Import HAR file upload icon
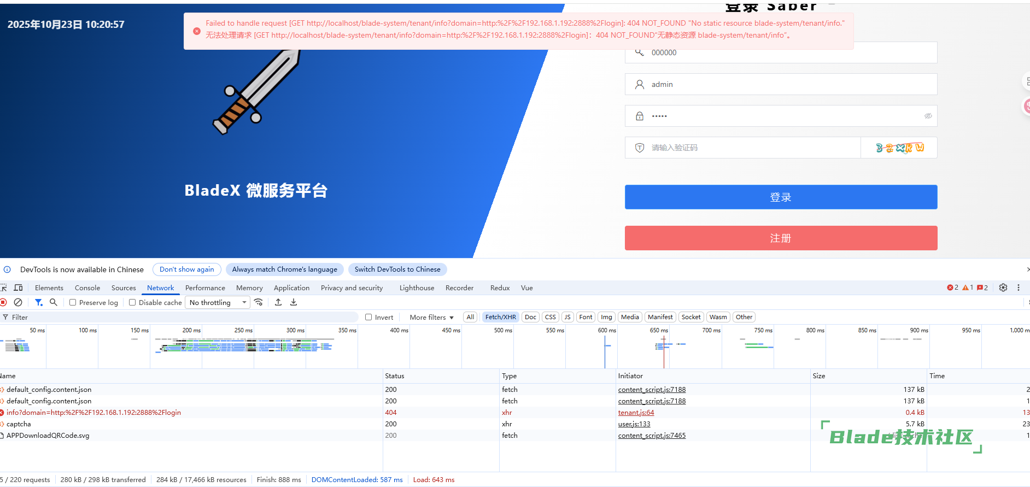The width and height of the screenshot is (1030, 487). pyautogui.click(x=278, y=302)
